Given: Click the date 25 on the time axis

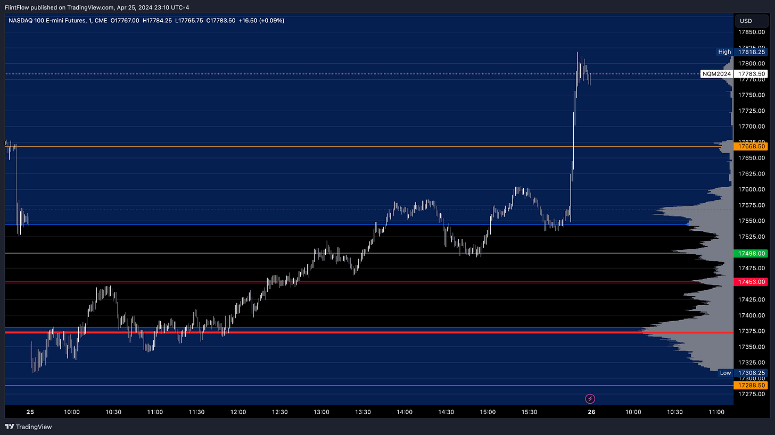Looking at the screenshot, I should [x=30, y=412].
